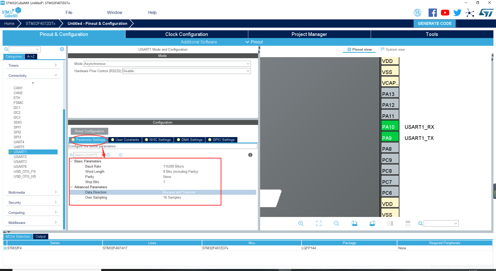Open Additional Software
Screen dimensions: 496x271
[199, 42]
